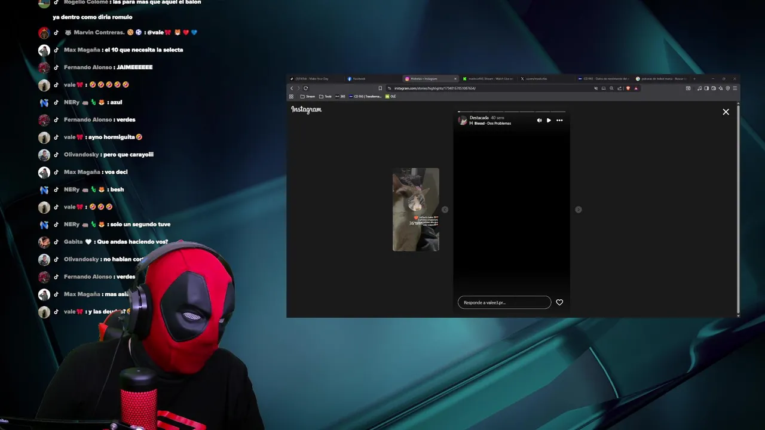
Task: Open the previous story cat thumbnail
Action: pos(415,209)
